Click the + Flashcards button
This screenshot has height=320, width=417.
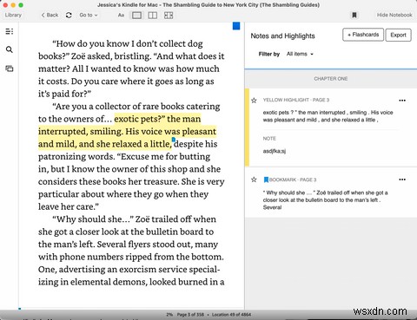pyautogui.click(x=363, y=35)
